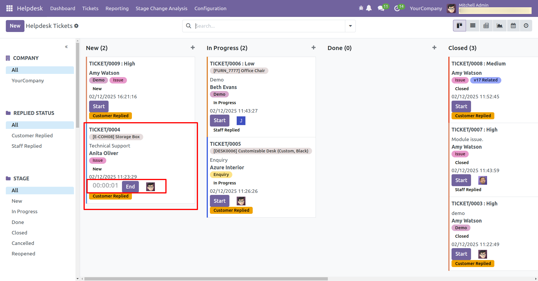Filter stage by Cancelled

[23, 243]
